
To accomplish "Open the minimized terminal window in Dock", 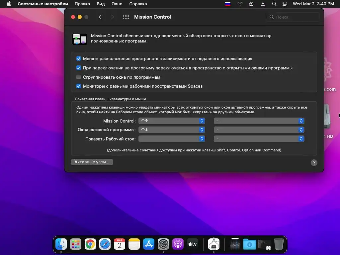I will [264, 244].
